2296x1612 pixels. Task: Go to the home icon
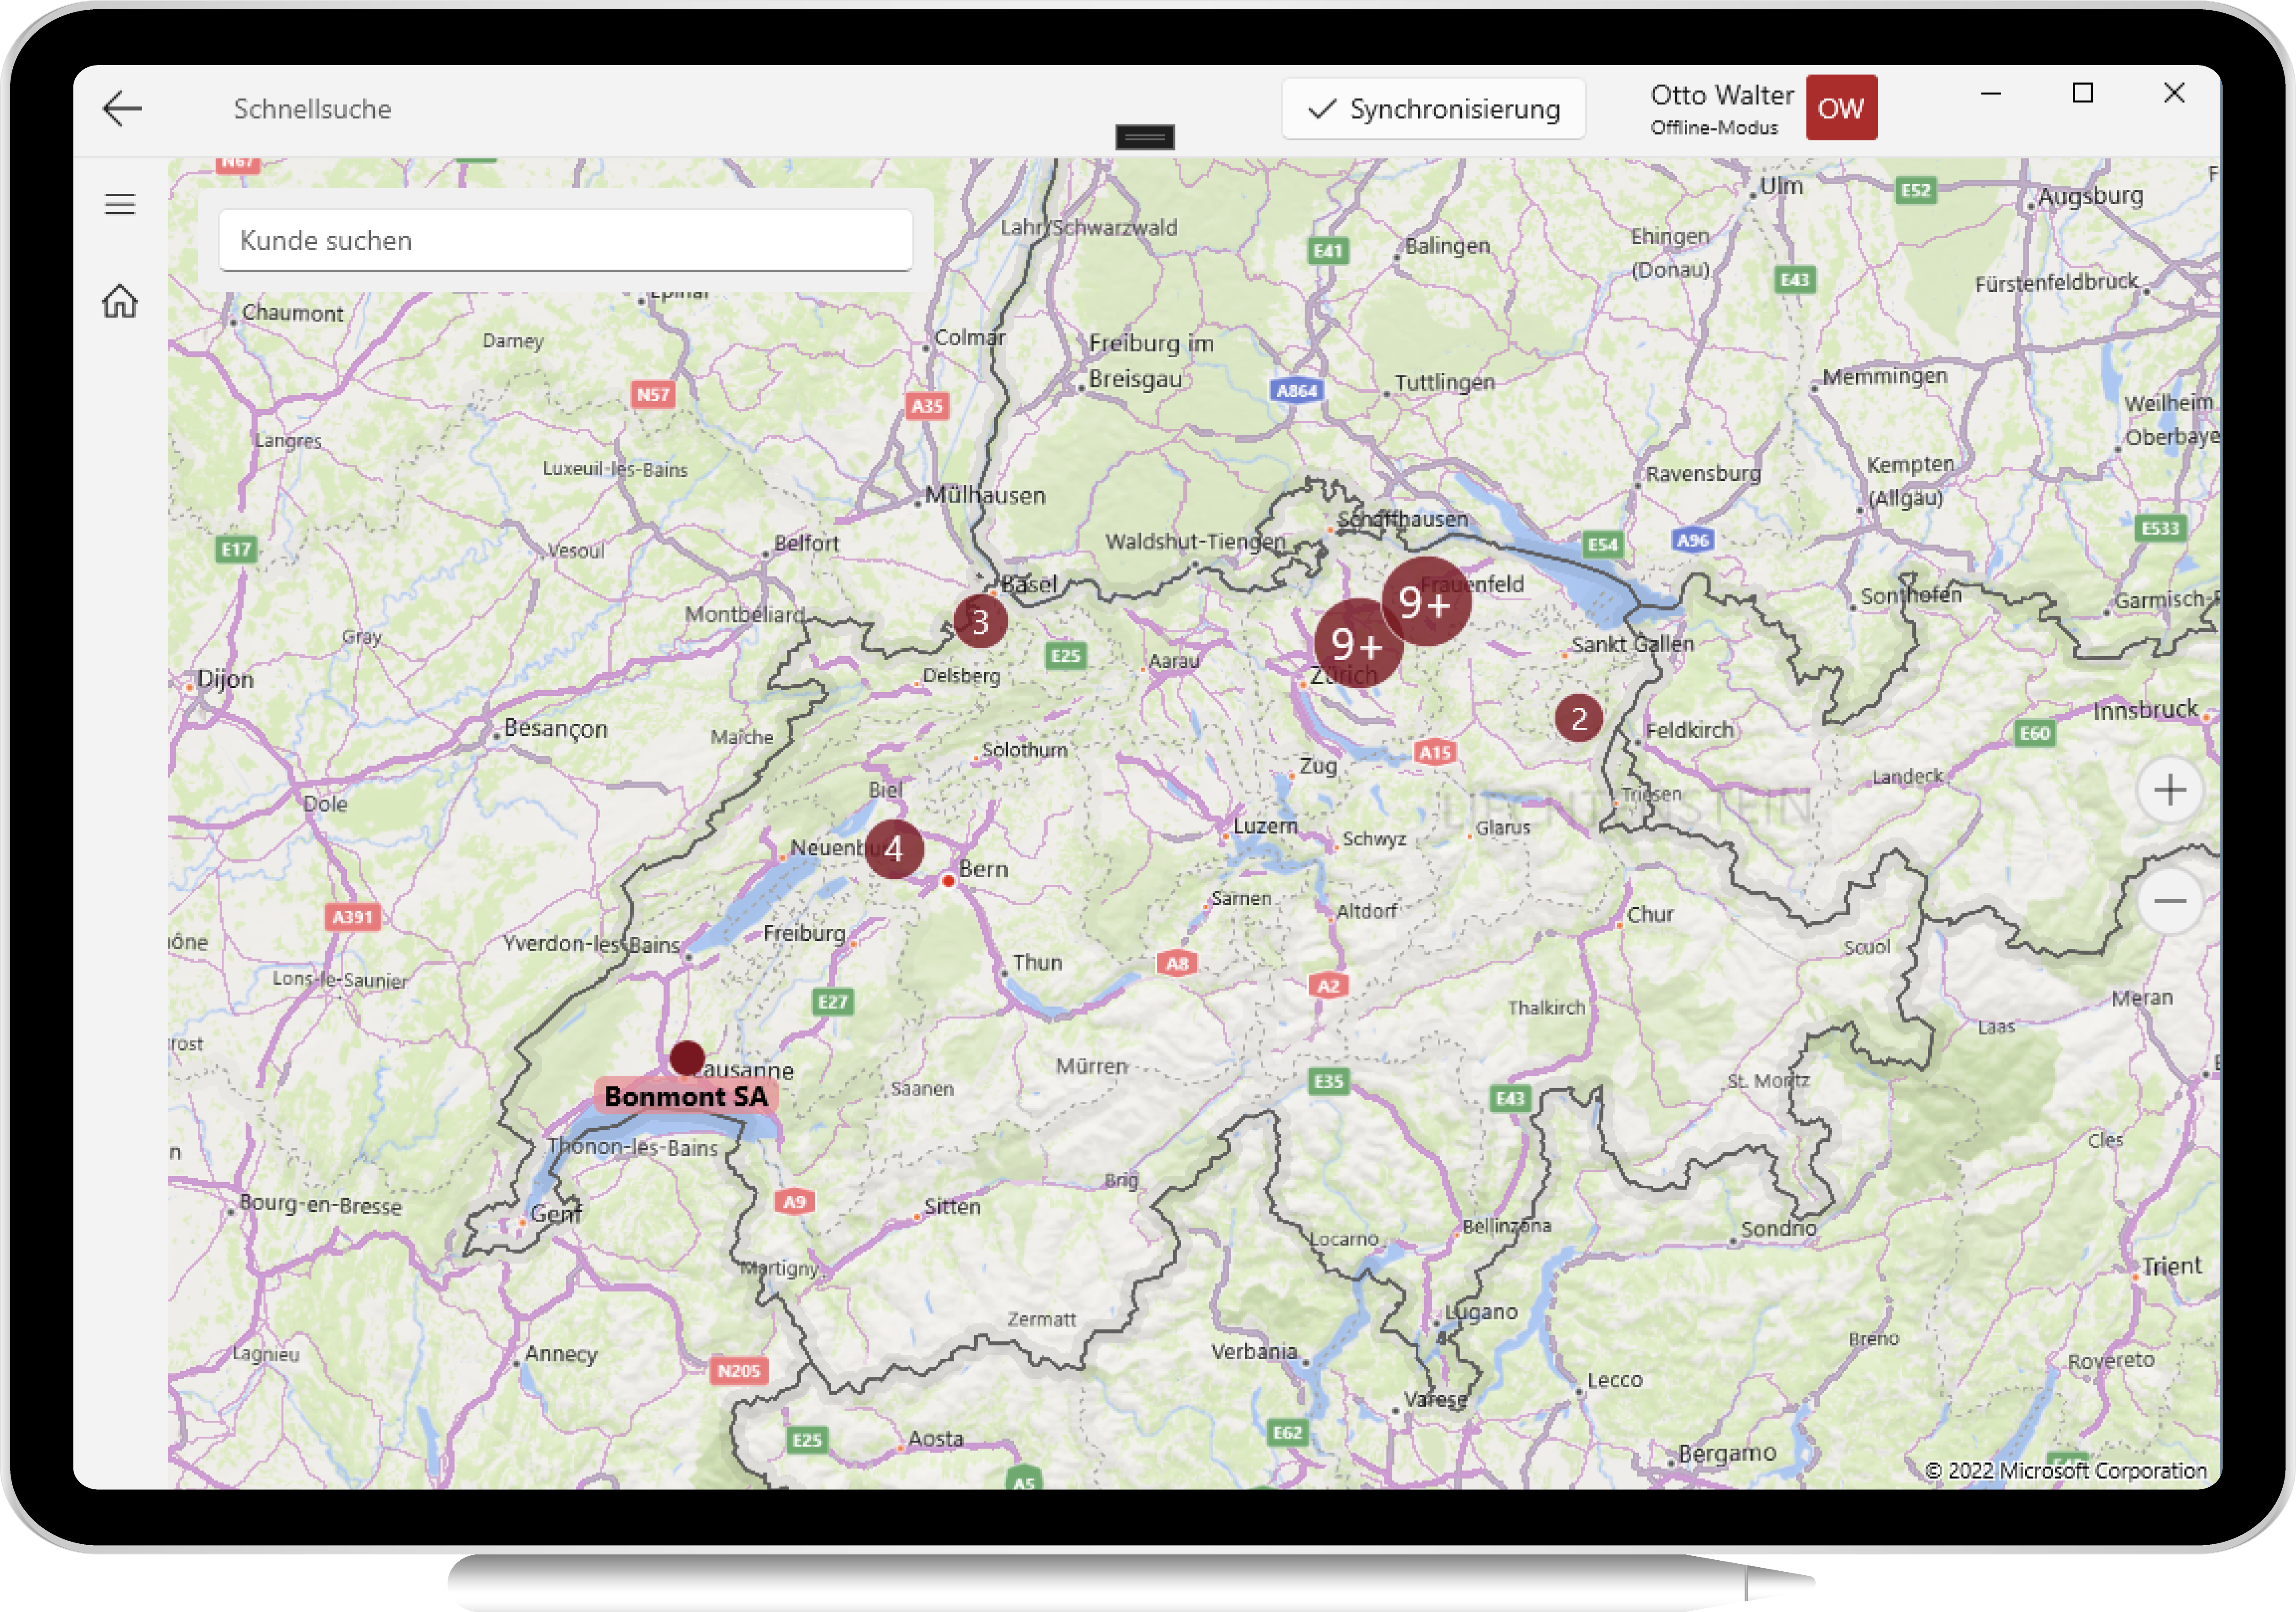[x=120, y=300]
